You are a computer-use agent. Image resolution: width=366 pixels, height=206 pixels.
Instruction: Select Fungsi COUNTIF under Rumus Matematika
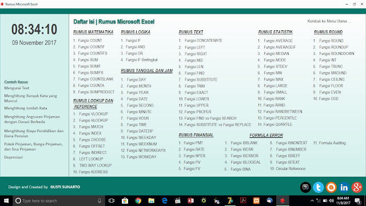91,47
